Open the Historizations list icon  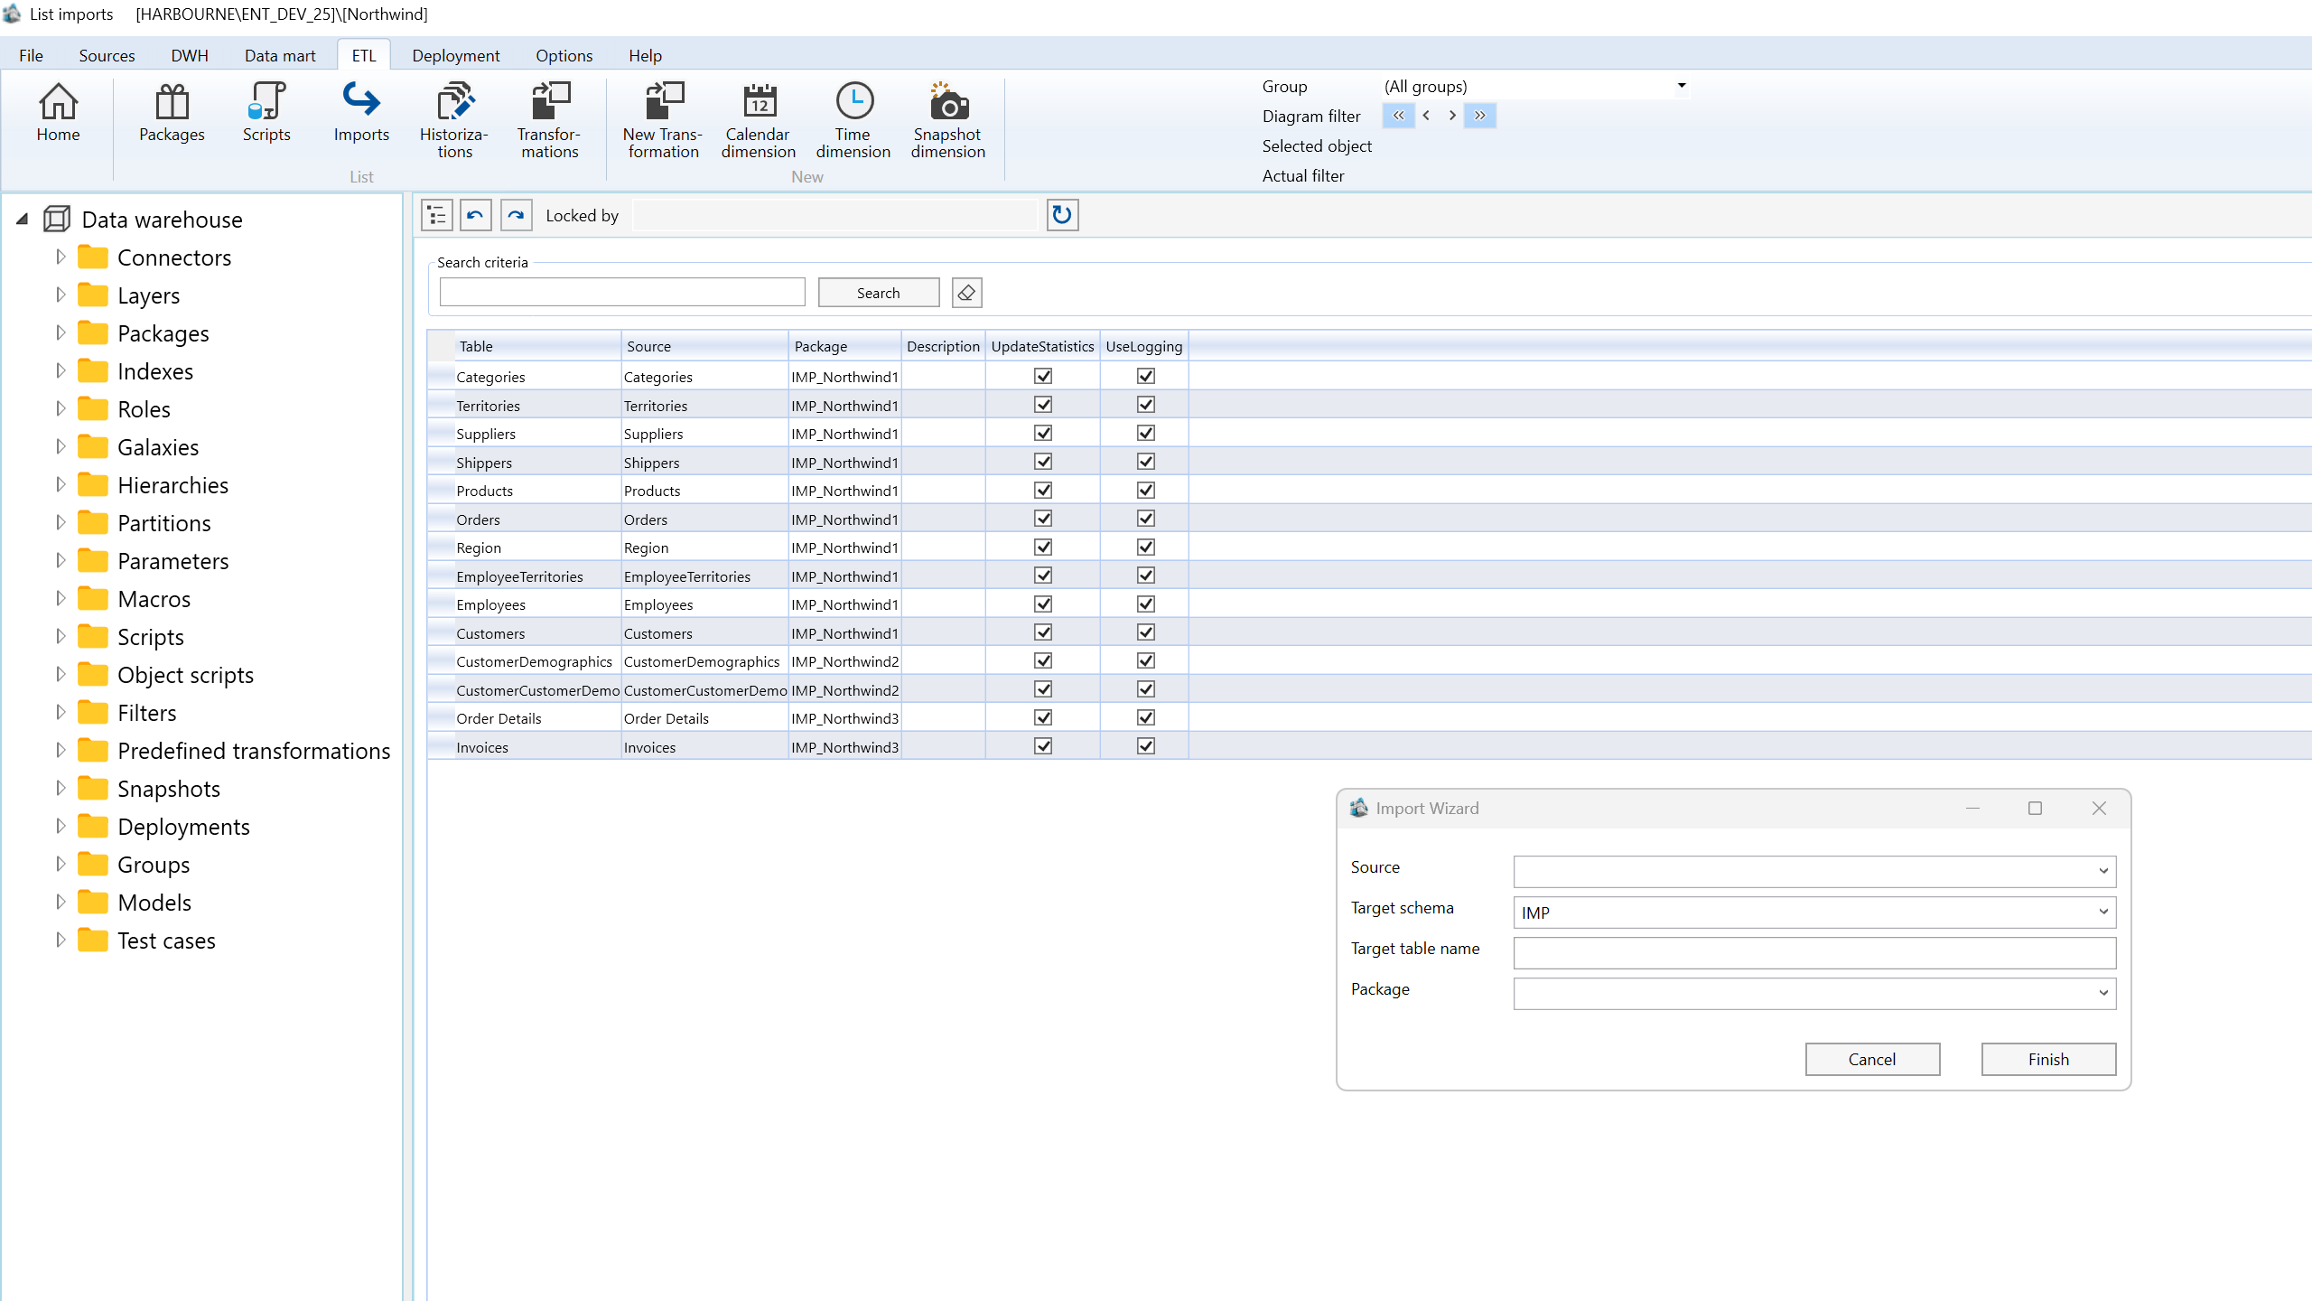point(454,121)
